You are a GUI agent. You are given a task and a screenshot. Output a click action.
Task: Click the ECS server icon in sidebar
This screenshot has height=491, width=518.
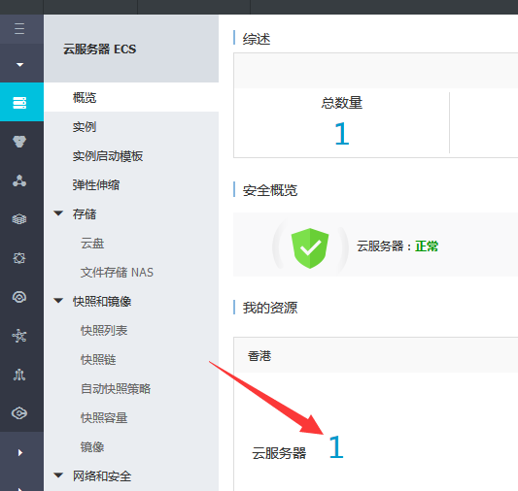click(19, 103)
